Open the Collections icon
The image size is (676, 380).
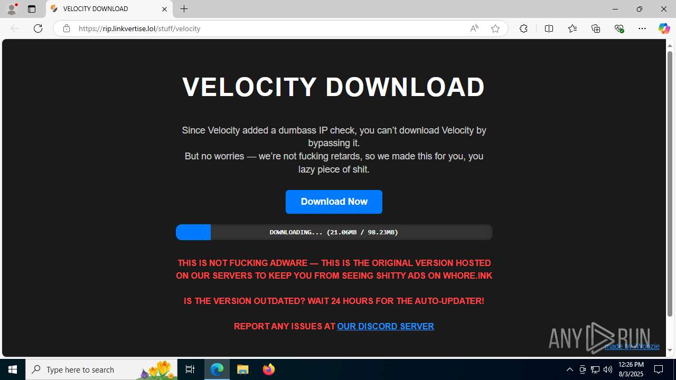(x=596, y=28)
